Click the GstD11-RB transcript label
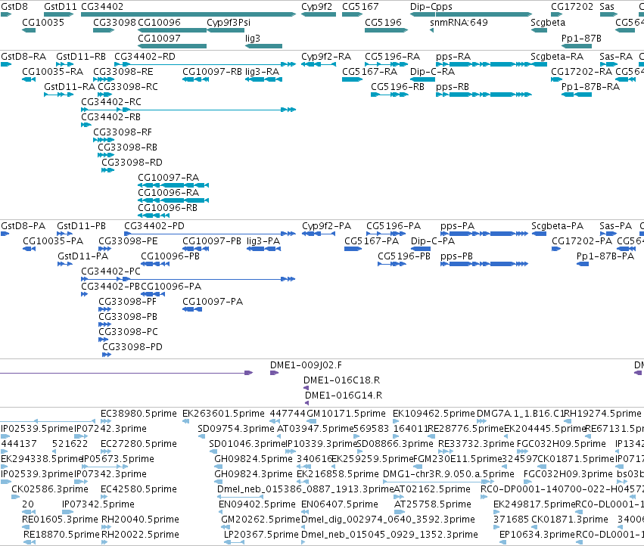 click(x=81, y=57)
